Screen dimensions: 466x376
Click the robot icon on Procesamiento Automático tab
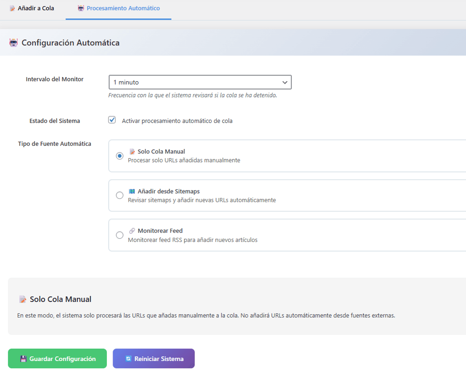[81, 8]
